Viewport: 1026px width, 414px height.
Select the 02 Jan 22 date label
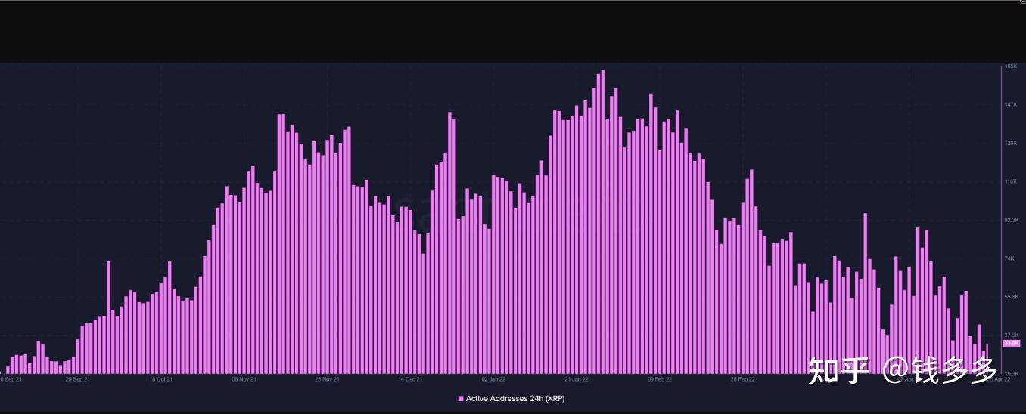coord(493,379)
